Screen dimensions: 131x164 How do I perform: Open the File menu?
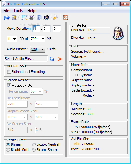(6, 11)
